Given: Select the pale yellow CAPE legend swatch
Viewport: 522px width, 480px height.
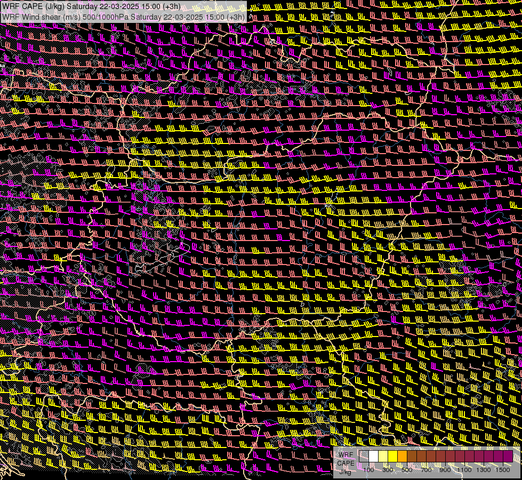Looking at the screenshot, I should (383, 456).
